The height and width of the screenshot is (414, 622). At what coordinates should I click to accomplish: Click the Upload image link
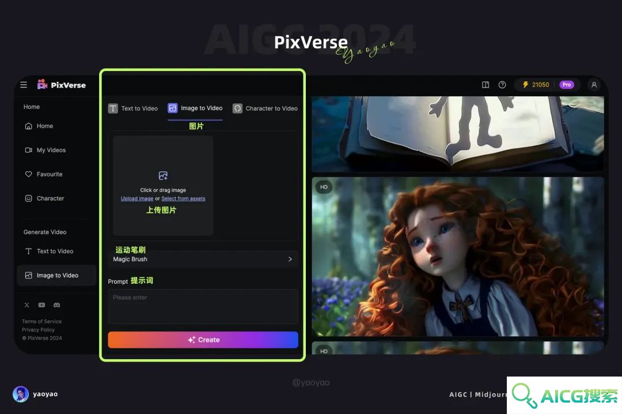point(137,199)
